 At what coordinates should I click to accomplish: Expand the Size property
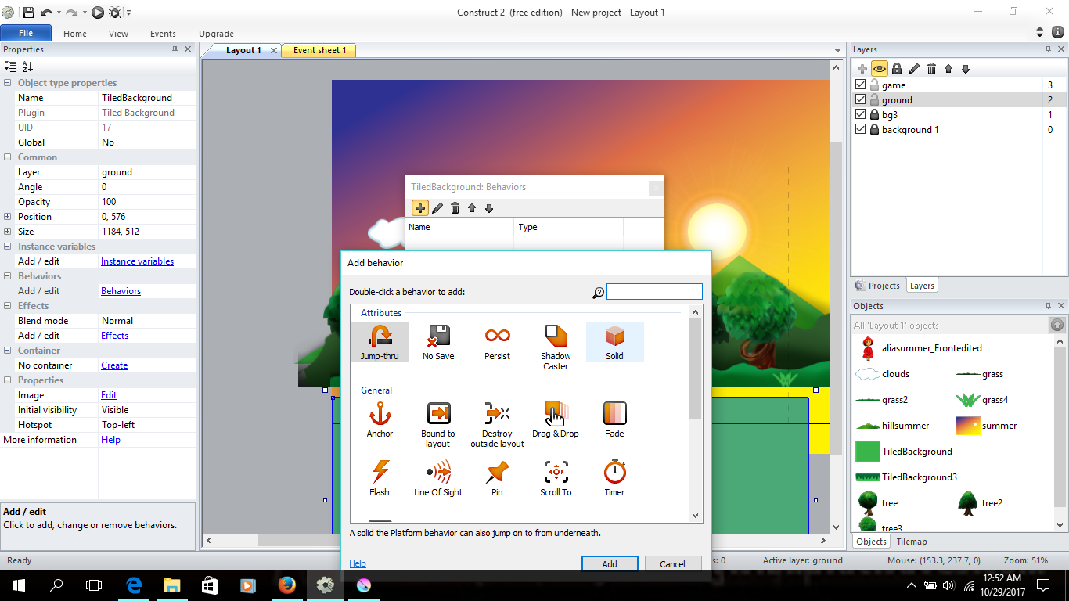[8, 232]
